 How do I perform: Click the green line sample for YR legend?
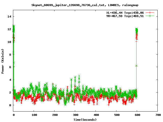pos(150,16)
